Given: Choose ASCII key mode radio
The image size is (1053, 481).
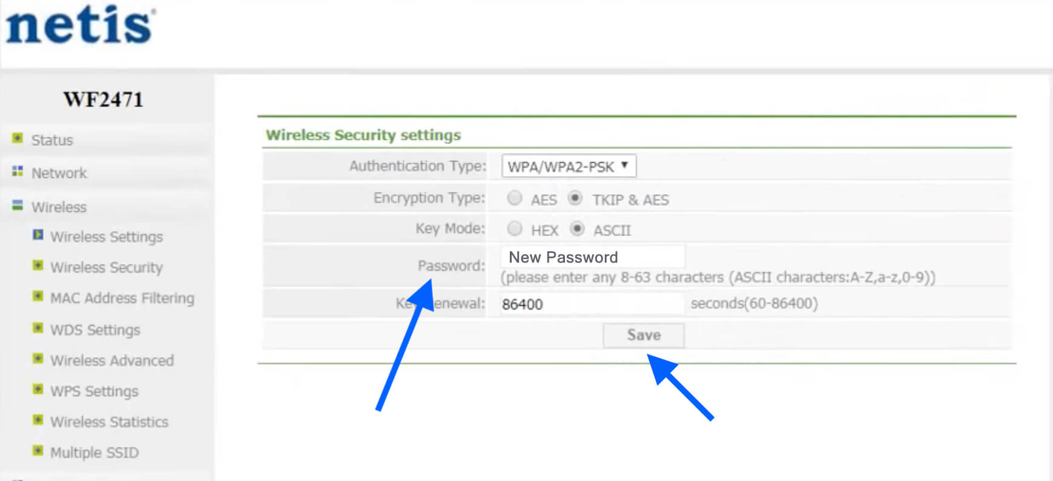Looking at the screenshot, I should pos(577,229).
